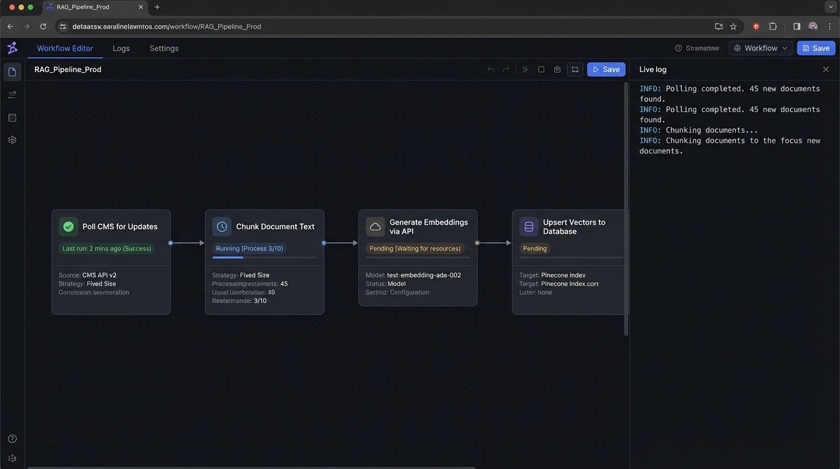Click the play Save button in canvas toolbar
840x469 pixels.
point(606,70)
